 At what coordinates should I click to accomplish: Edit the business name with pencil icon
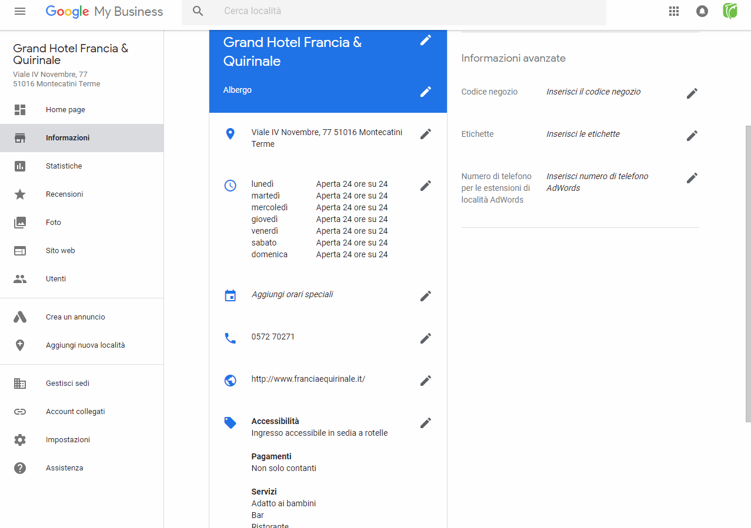coord(426,40)
